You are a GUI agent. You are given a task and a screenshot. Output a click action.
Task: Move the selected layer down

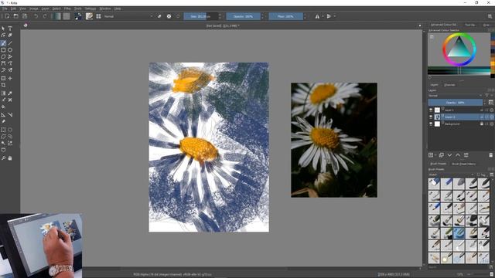click(449, 155)
